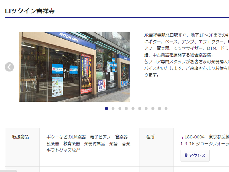Jump to the last carousel dot
This screenshot has height=172, width=229.
166,108
